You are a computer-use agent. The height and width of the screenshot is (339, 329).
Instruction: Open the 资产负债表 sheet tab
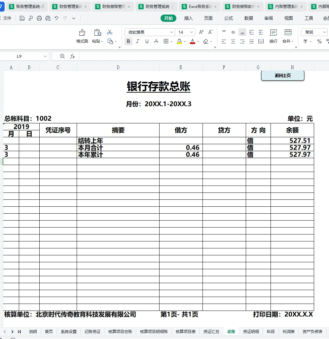(312, 331)
